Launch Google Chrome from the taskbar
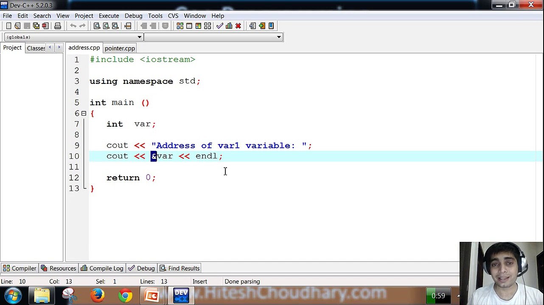Screen dimensions: 544x305 (x=125, y=295)
